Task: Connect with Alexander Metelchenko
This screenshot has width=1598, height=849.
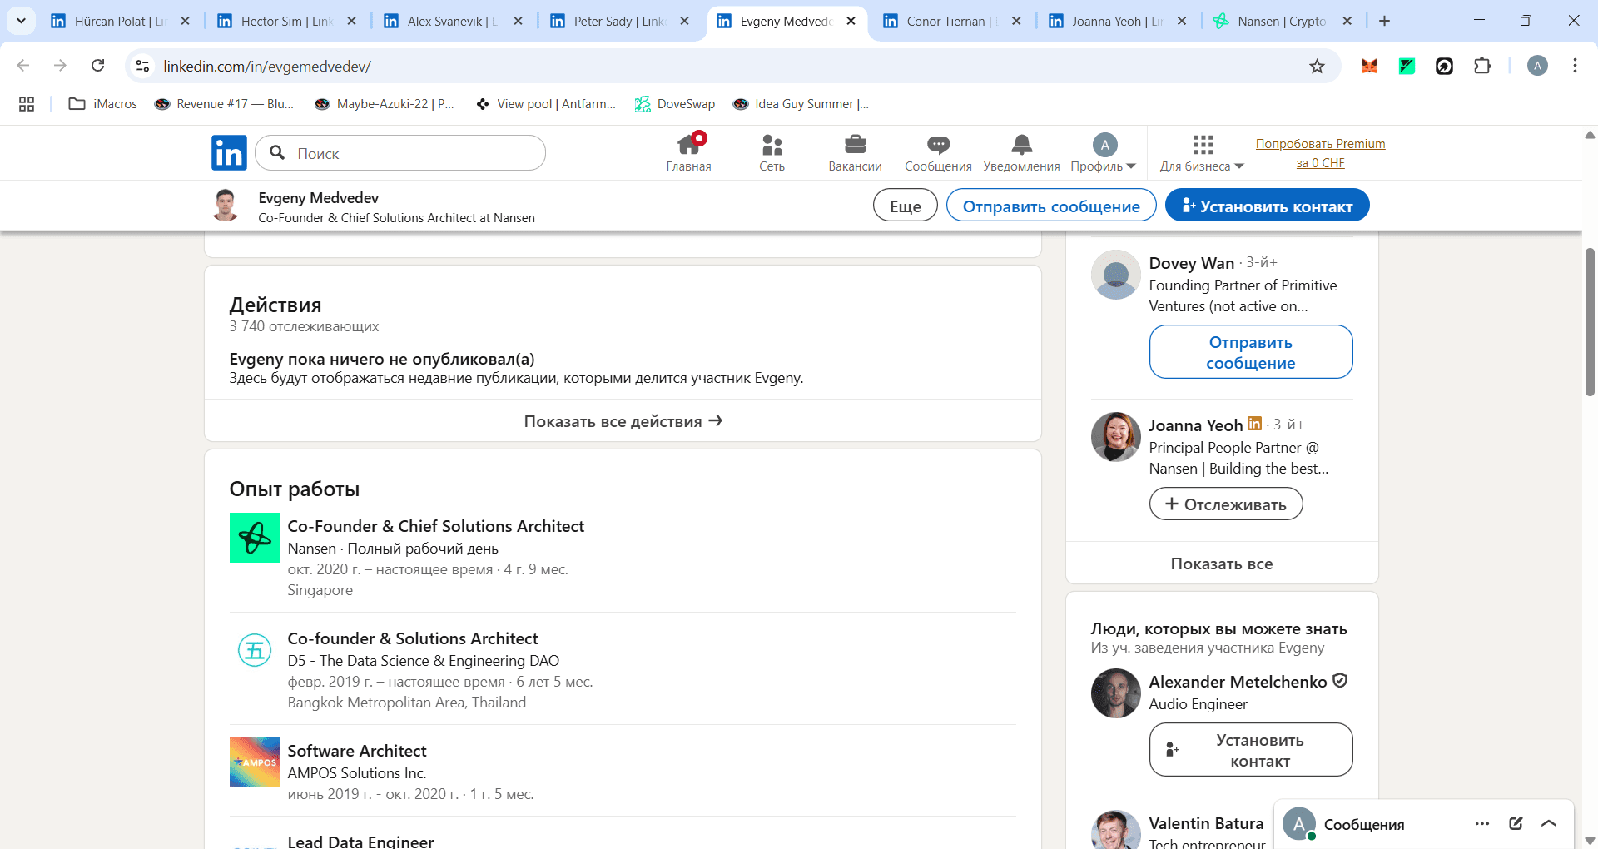Action: coord(1251,750)
